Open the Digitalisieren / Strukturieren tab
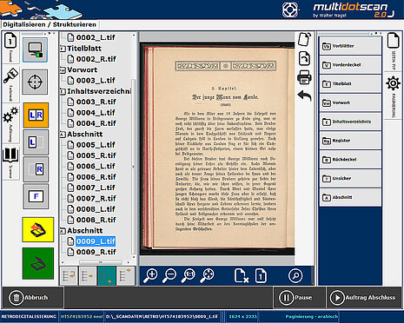Viewport: 404px width, 323px height. 50,24
